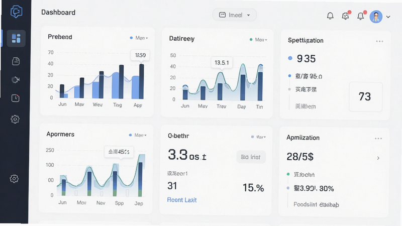Open the rightmost bell with red badge

pyautogui.click(x=361, y=16)
